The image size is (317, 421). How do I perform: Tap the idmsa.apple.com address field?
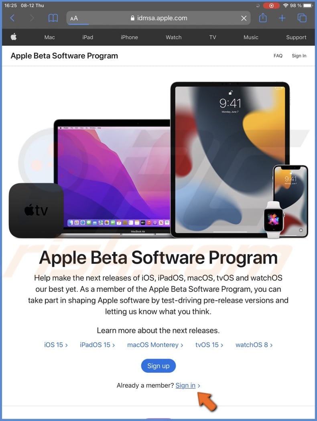158,18
